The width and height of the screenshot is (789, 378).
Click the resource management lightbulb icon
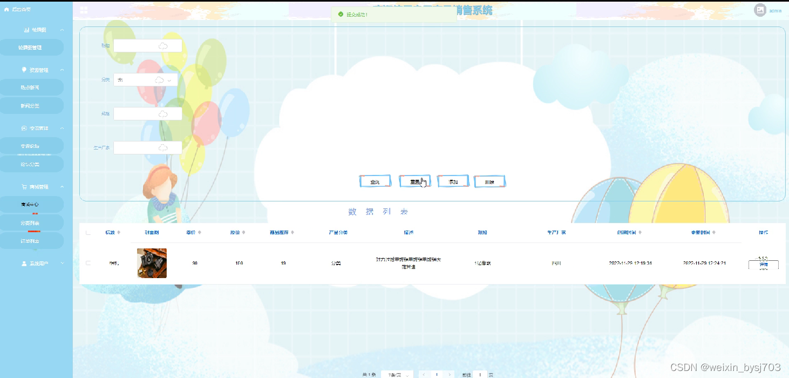coord(24,70)
